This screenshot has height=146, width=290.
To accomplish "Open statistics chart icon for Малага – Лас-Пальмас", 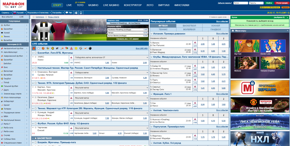I will (195, 43).
